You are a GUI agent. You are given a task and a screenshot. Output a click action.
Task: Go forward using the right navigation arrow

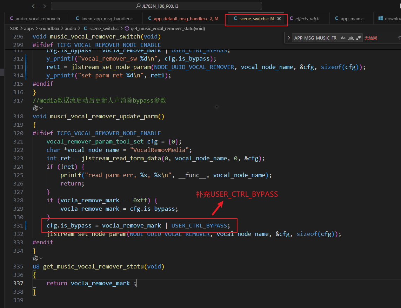(x=44, y=6)
